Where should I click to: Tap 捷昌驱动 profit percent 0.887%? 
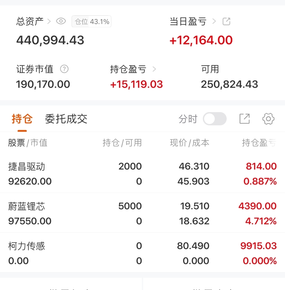click(x=260, y=181)
